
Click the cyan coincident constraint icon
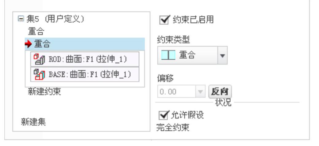click(x=168, y=55)
